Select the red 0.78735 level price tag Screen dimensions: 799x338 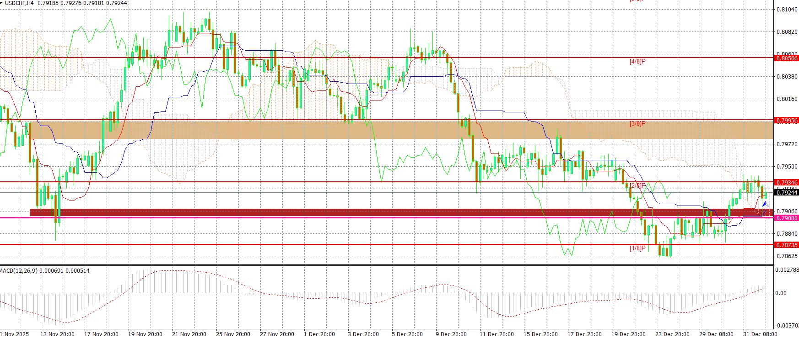coord(787,245)
